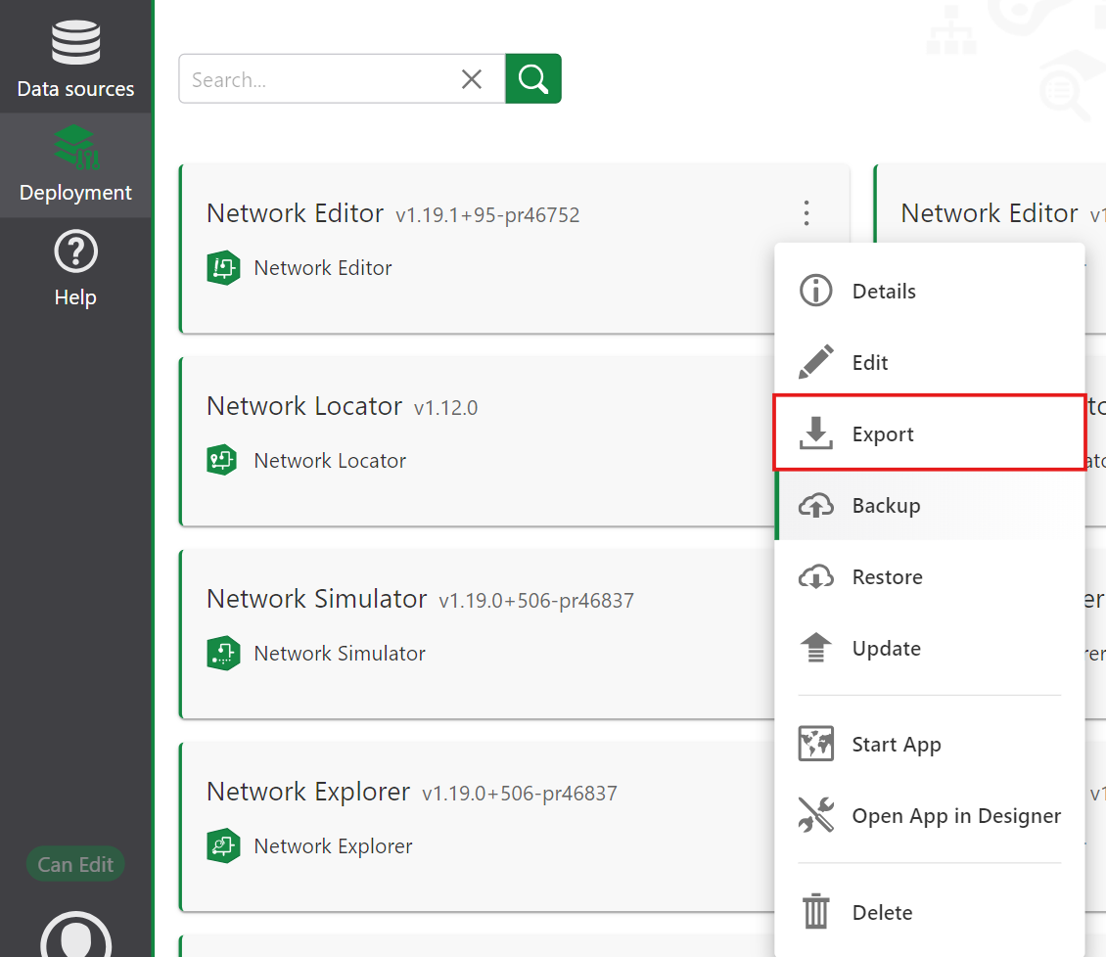Click the Network Explorer app icon
This screenshot has height=957, width=1106.
223,845
